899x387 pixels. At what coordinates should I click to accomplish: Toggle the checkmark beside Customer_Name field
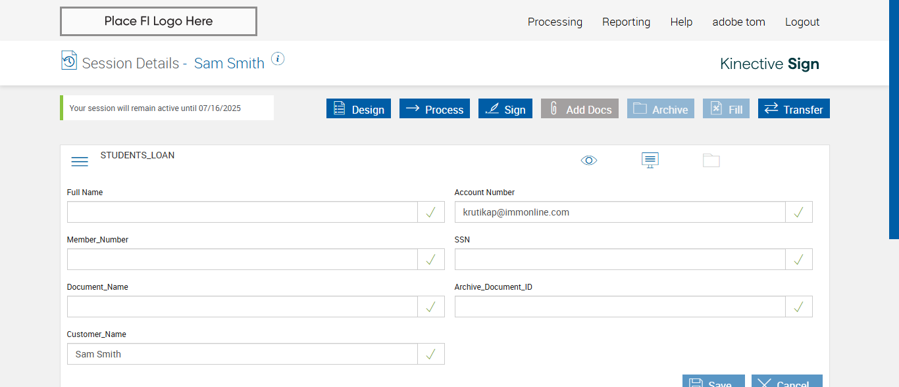point(431,354)
